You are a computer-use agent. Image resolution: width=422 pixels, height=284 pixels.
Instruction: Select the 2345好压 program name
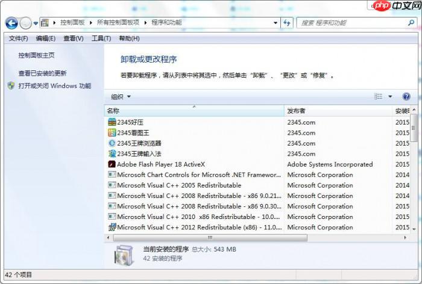pos(130,122)
